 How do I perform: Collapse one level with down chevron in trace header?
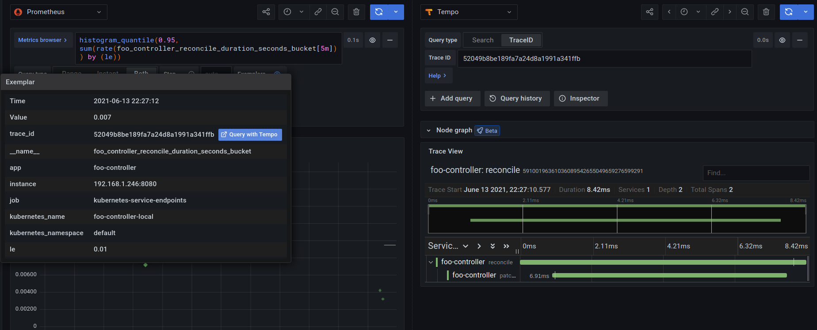click(x=466, y=246)
